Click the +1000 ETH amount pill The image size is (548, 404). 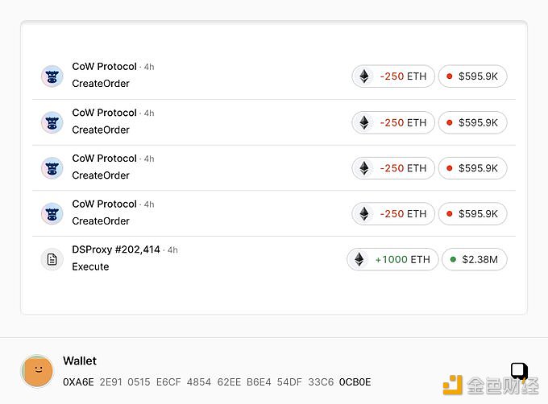click(x=392, y=259)
